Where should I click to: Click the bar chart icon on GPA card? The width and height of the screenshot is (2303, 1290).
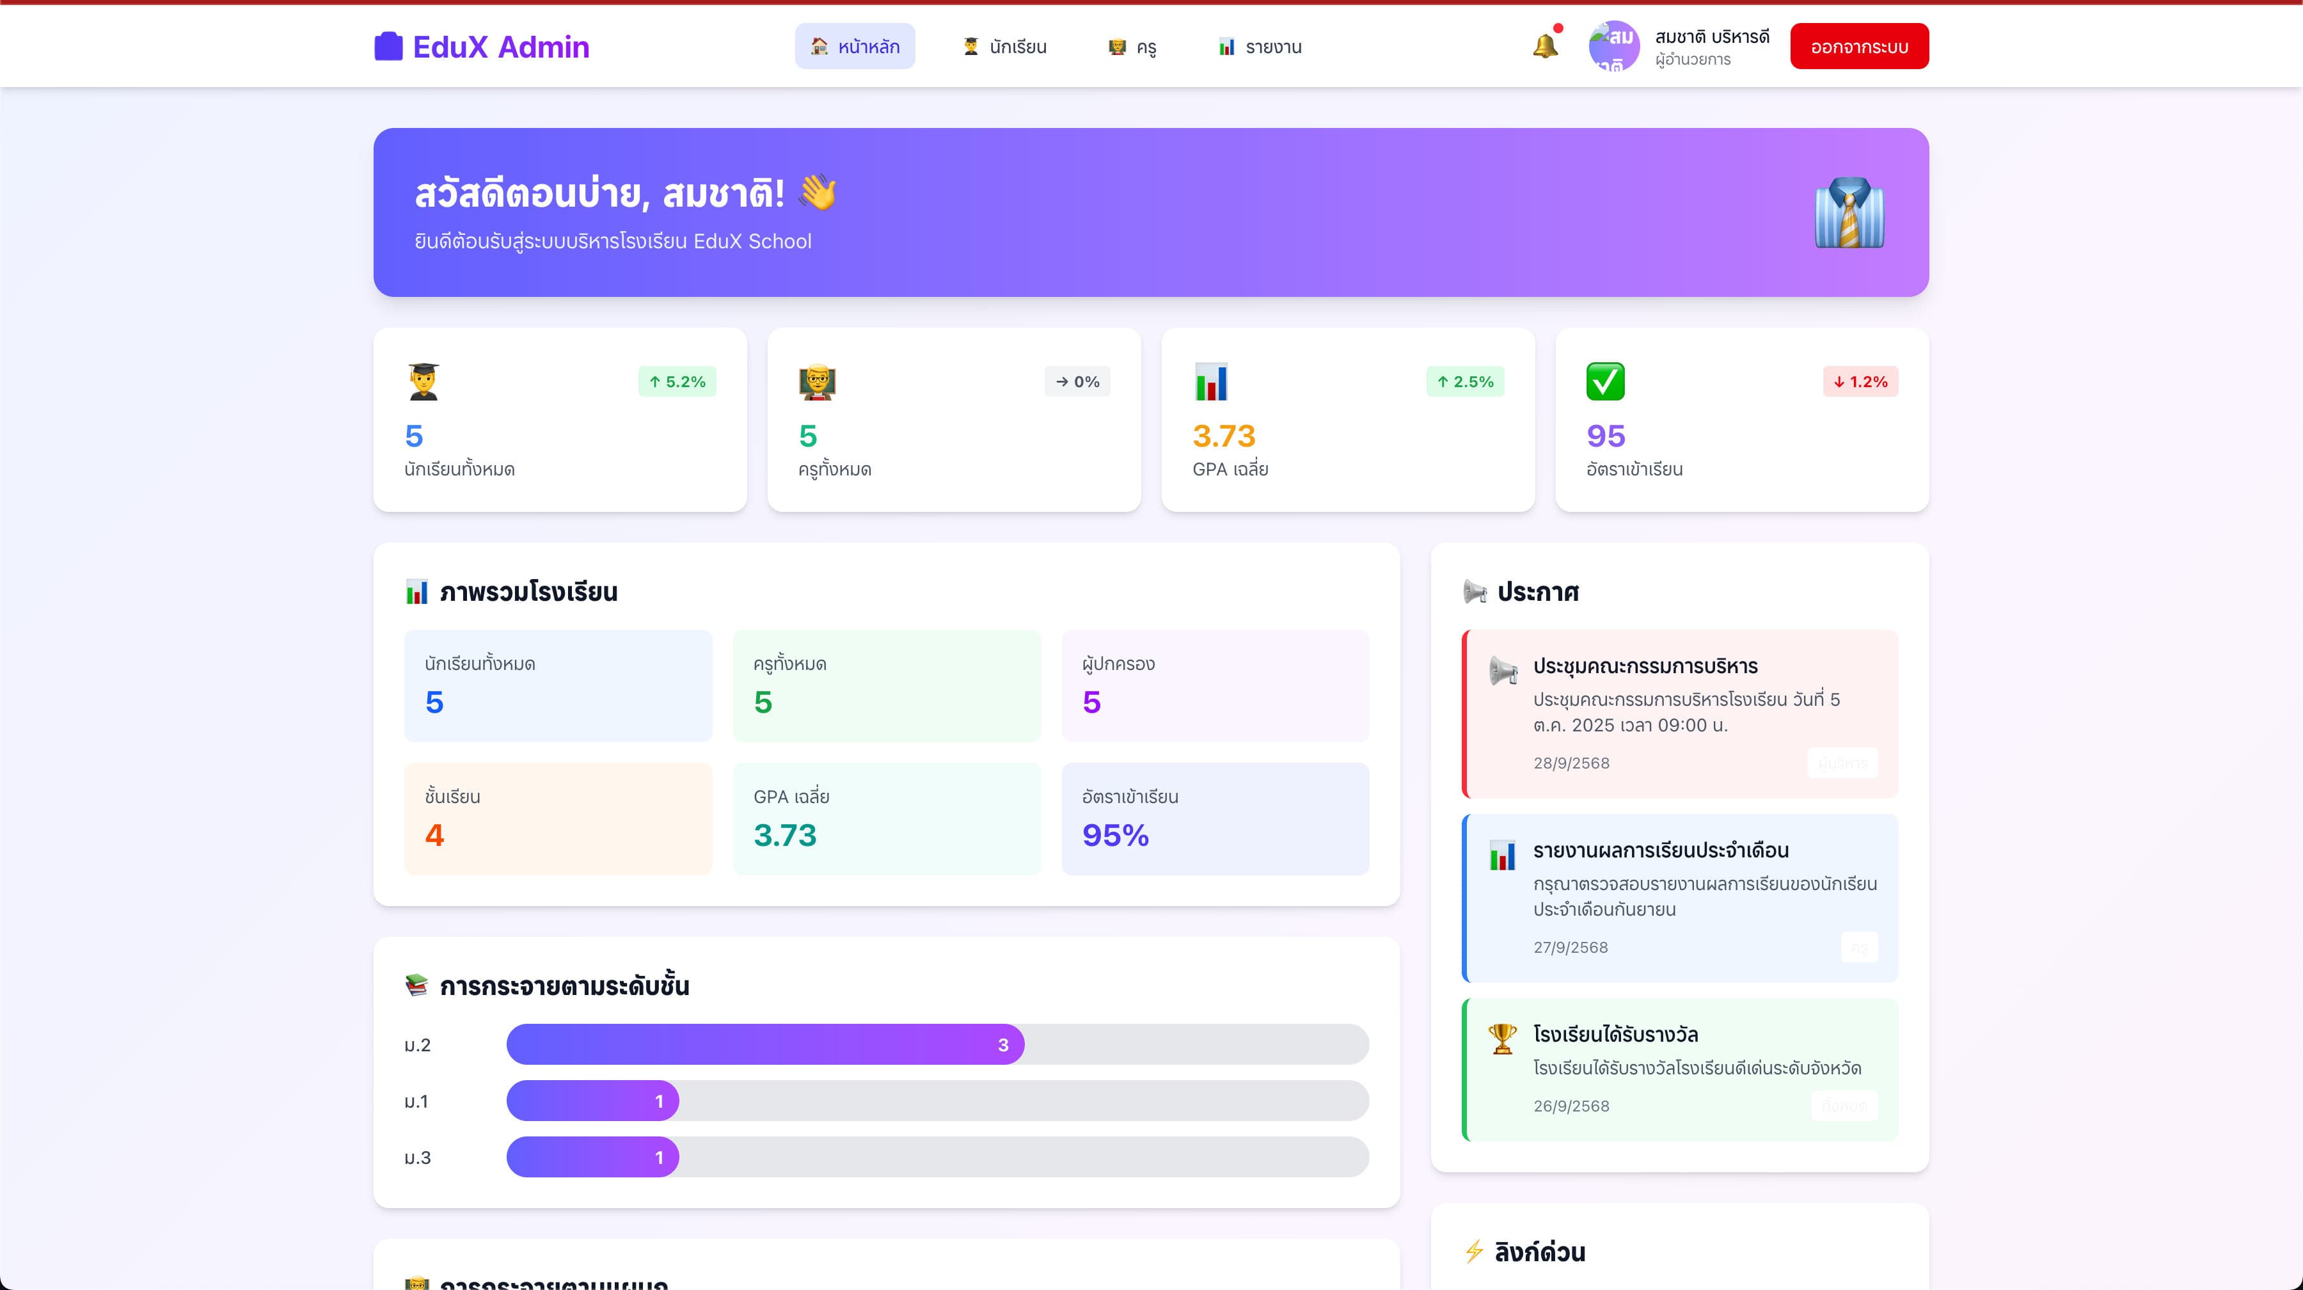1212,382
